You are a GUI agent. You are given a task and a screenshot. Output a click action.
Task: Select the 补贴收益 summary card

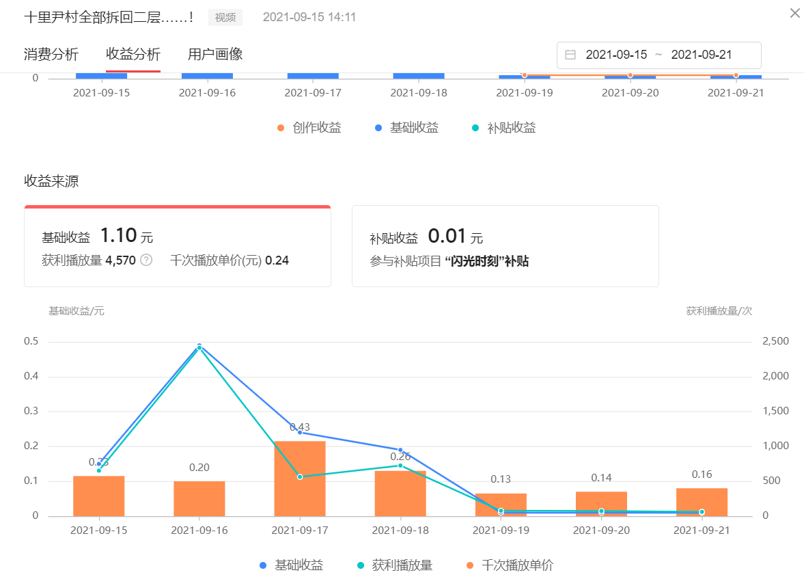(505, 246)
